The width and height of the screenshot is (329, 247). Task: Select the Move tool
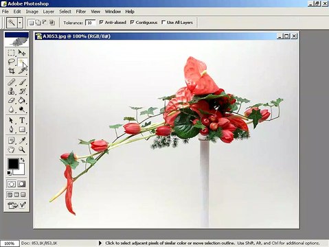(22, 53)
